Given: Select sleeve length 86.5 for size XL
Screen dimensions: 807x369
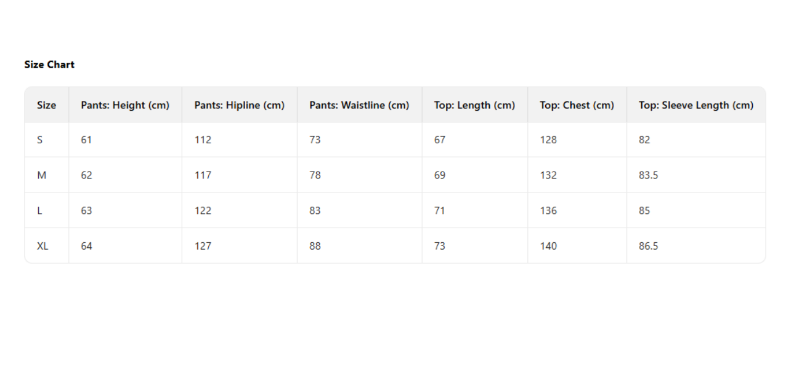Looking at the screenshot, I should [648, 246].
